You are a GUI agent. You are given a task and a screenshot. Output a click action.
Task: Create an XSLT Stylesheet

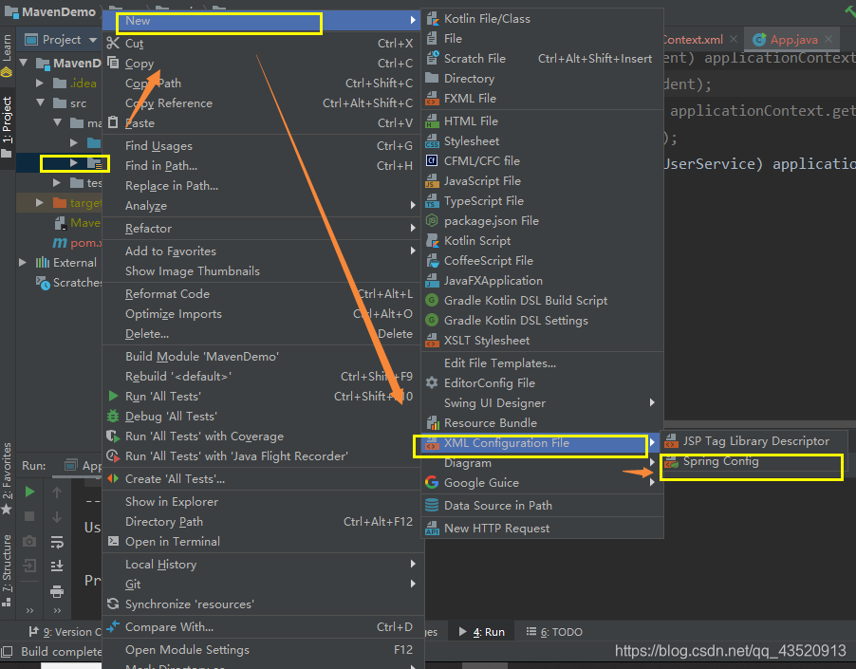tap(542, 341)
